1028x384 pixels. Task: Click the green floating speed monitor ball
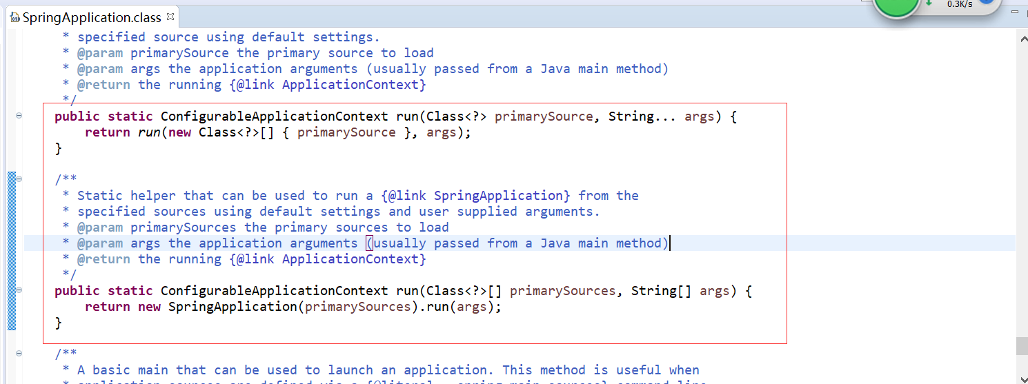click(896, 7)
